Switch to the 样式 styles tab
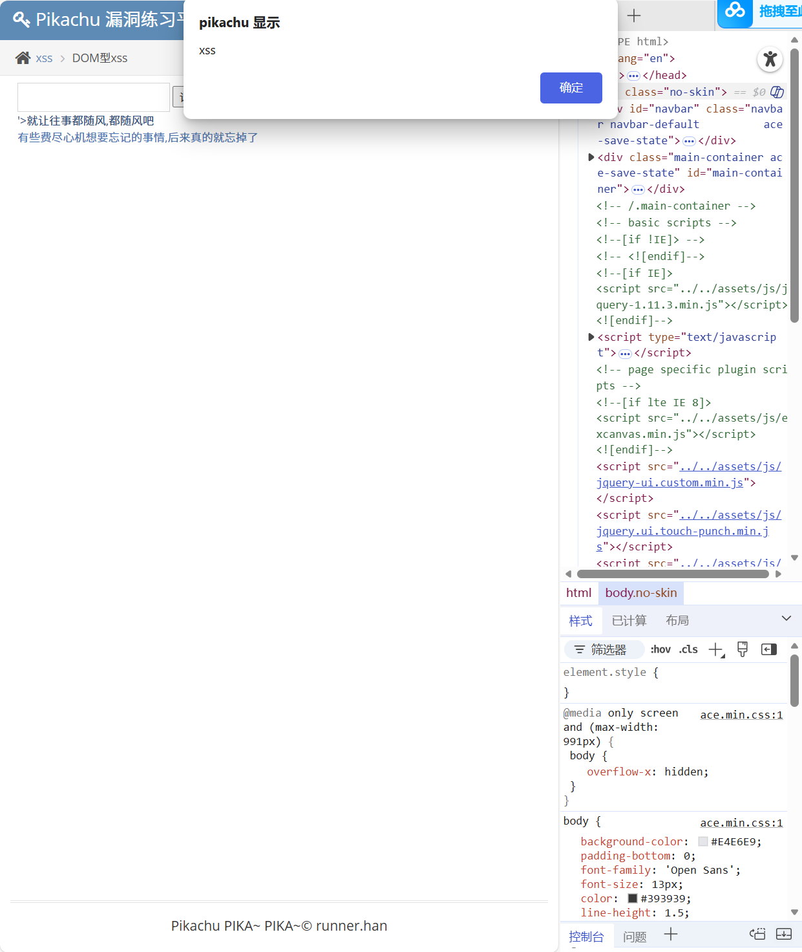802x952 pixels. click(580, 621)
